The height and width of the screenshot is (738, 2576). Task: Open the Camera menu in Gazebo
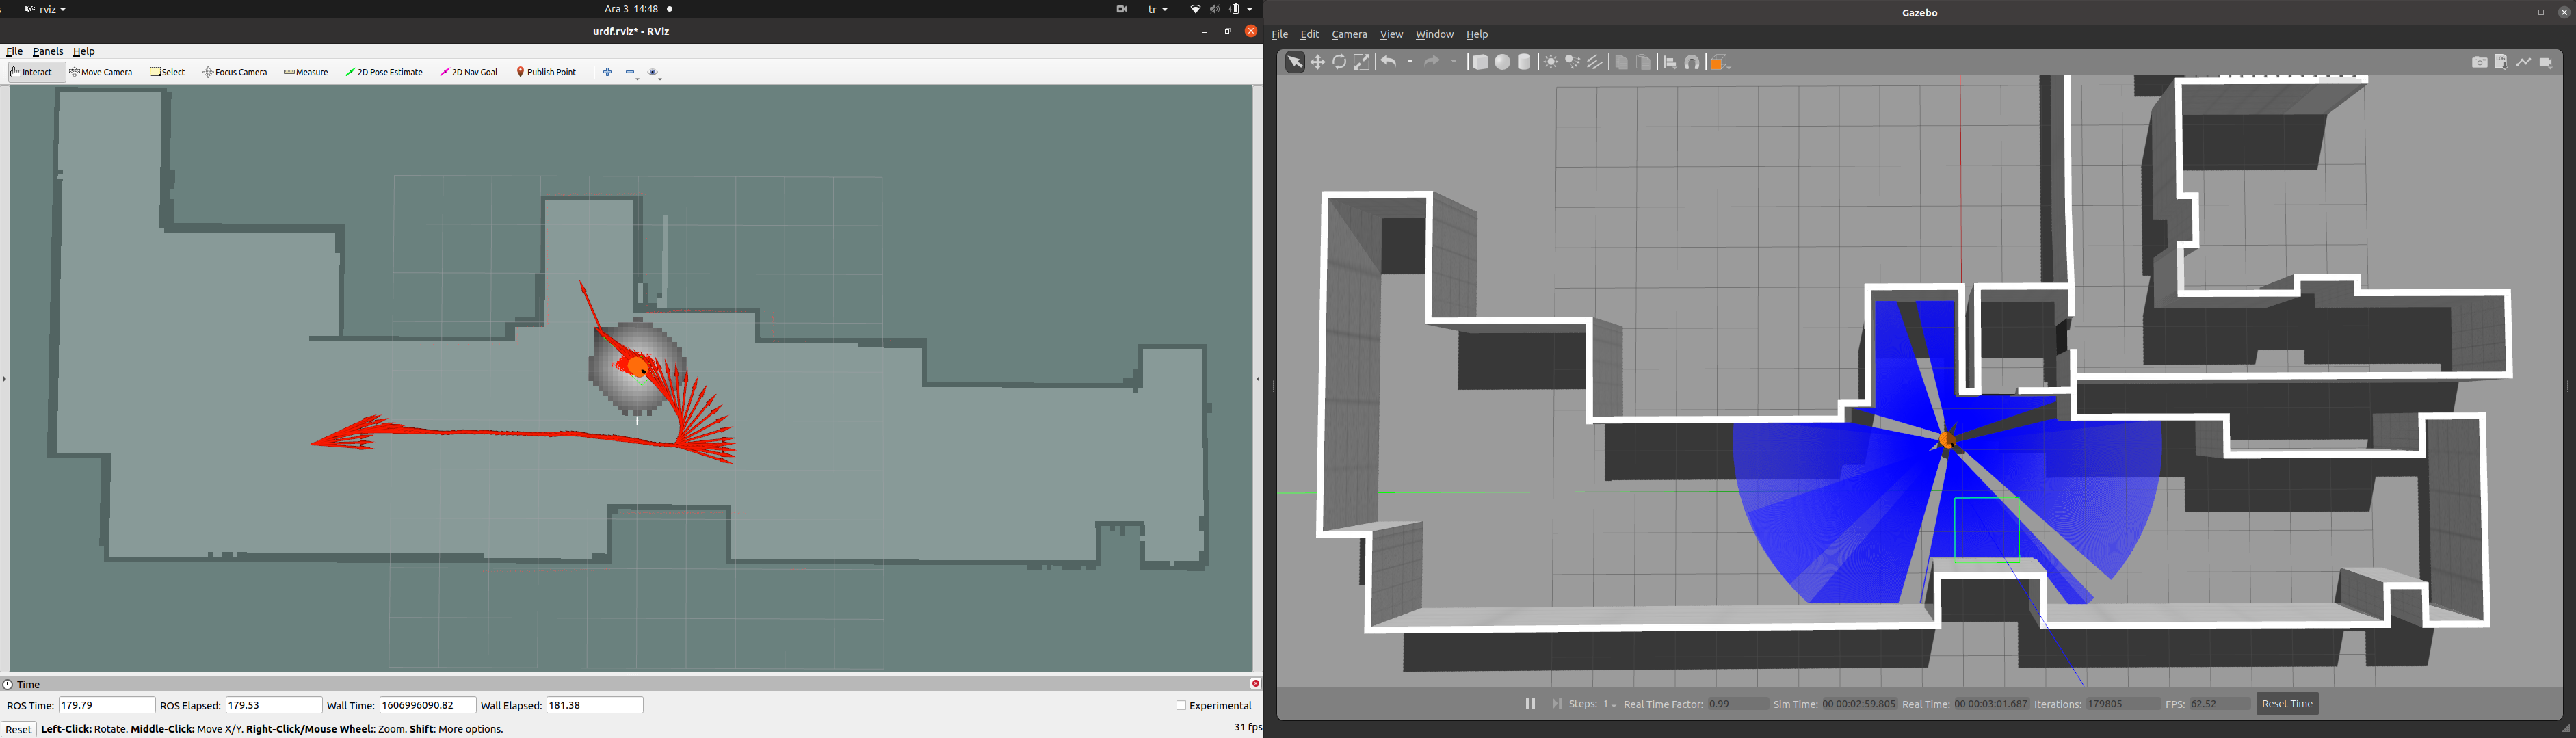coord(1348,34)
